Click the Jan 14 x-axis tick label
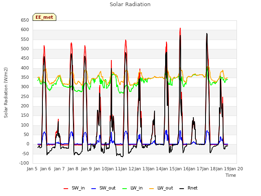 tap(155, 169)
